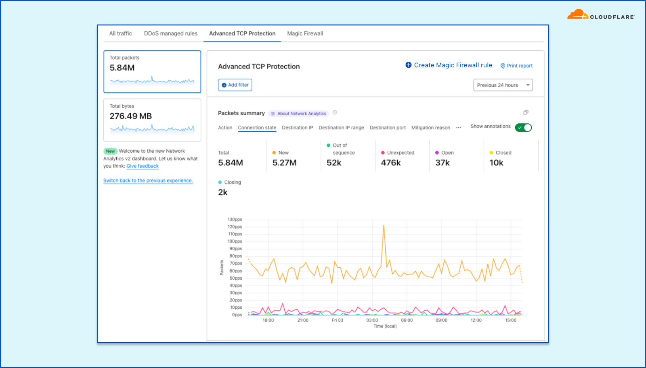Open the Magic Firewall tab
Image resolution: width=646 pixels, height=368 pixels.
tap(305, 33)
